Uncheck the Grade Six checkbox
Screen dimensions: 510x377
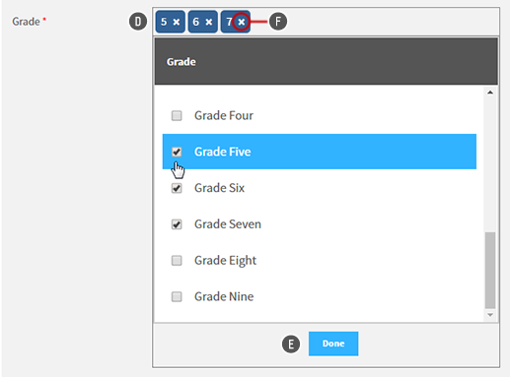tap(177, 188)
